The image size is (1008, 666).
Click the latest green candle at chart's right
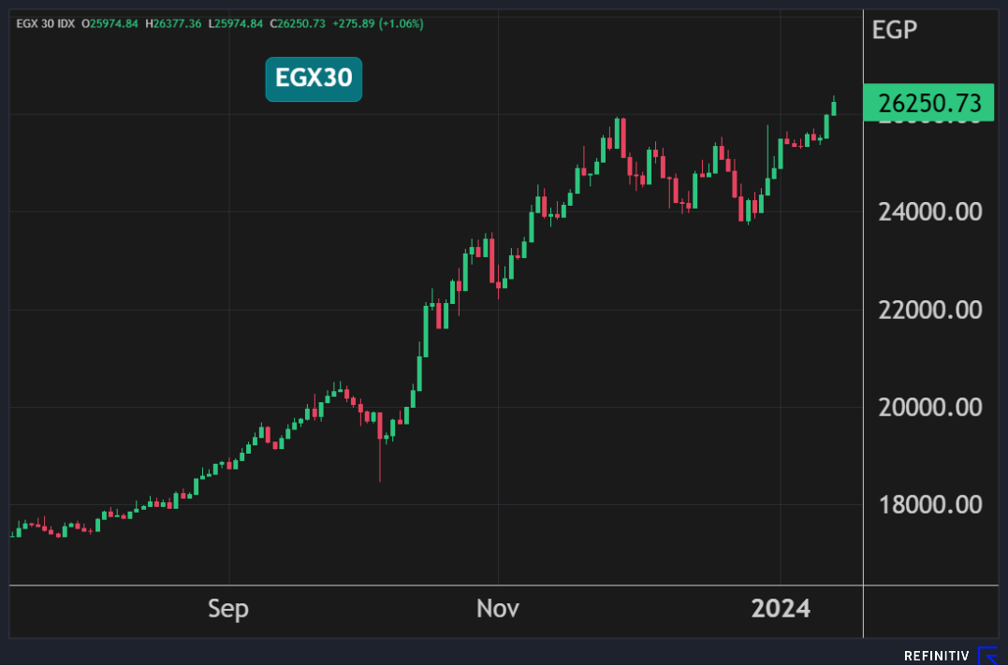[x=833, y=108]
